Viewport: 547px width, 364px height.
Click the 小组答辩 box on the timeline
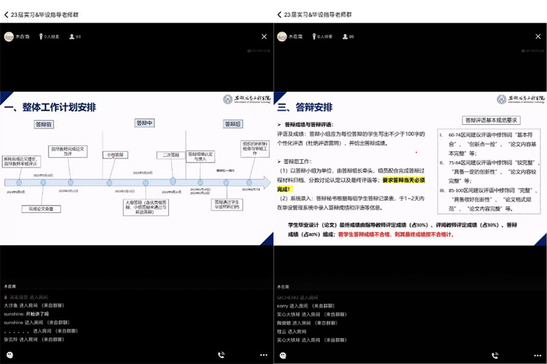pos(115,154)
